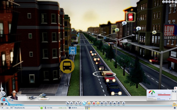Select the highlighted Sewage menu icon
The image size is (177, 110).
84,103
